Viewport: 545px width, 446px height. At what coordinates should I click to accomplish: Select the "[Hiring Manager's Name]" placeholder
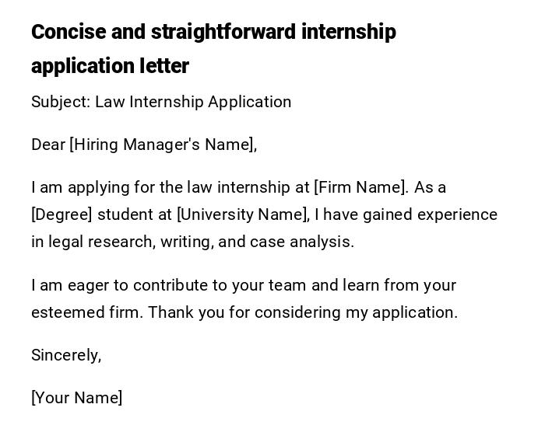[x=163, y=145]
